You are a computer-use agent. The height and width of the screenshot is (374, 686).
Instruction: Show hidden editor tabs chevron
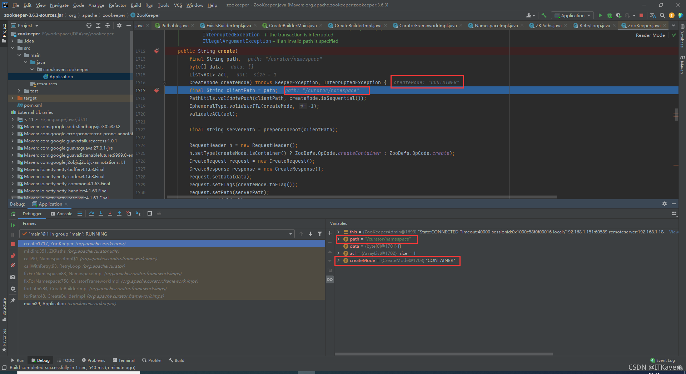tap(673, 25)
